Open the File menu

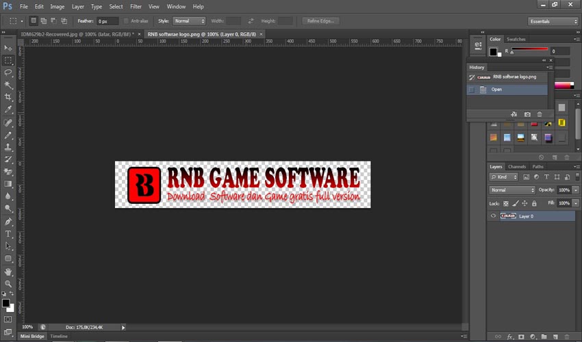pos(24,7)
